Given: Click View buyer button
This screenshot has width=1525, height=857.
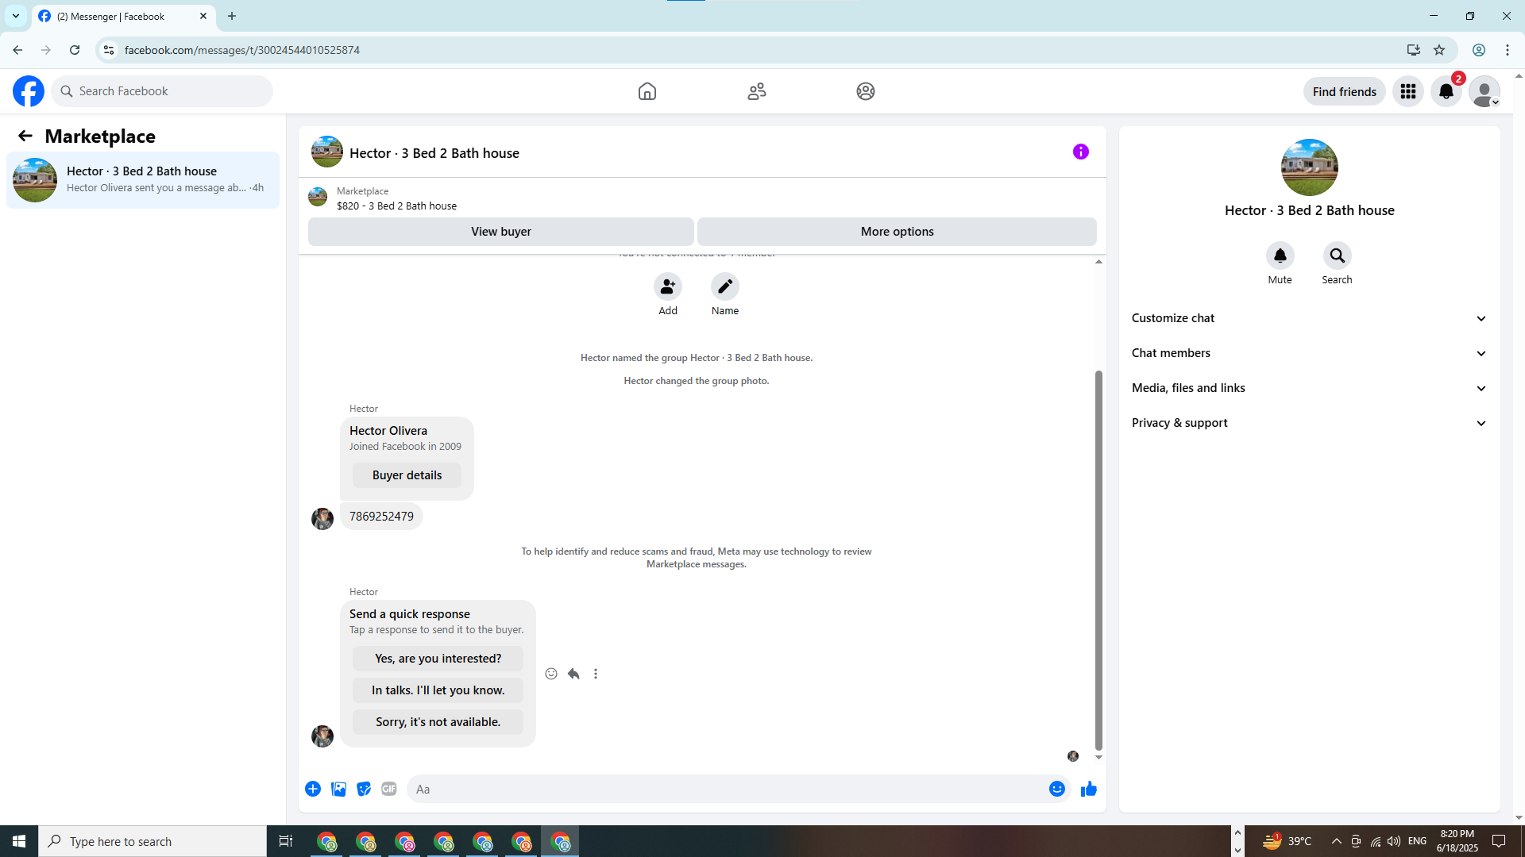Looking at the screenshot, I should (501, 232).
